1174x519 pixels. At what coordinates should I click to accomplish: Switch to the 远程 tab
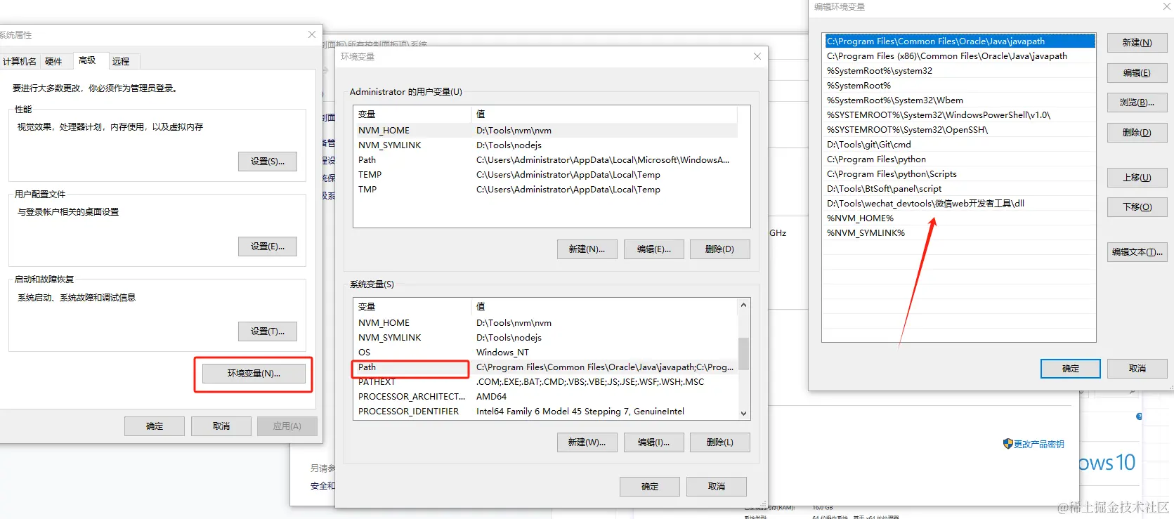coord(122,61)
